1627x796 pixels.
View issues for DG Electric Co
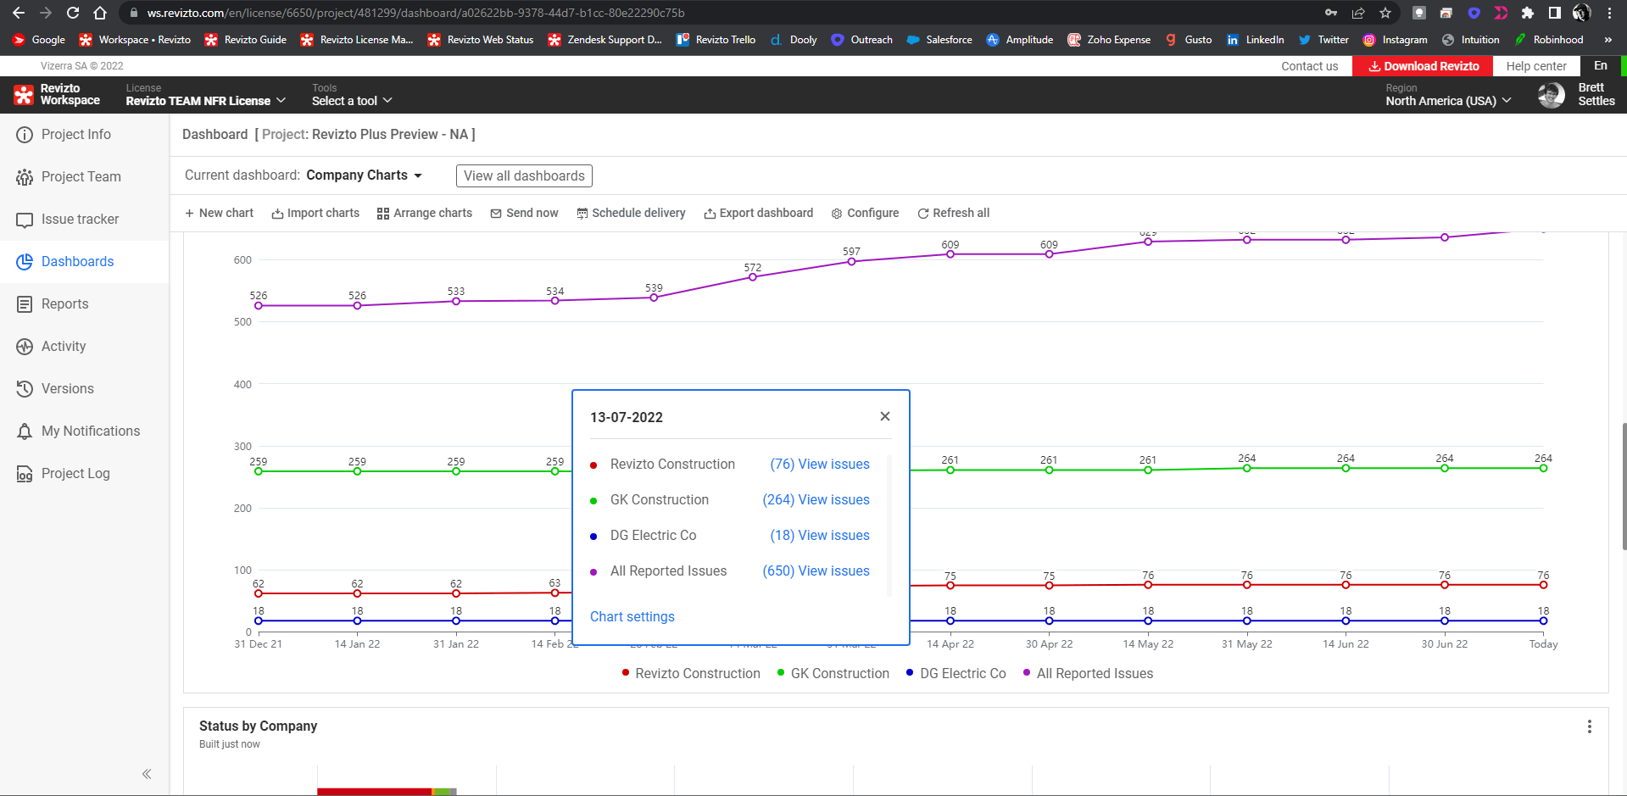819,536
